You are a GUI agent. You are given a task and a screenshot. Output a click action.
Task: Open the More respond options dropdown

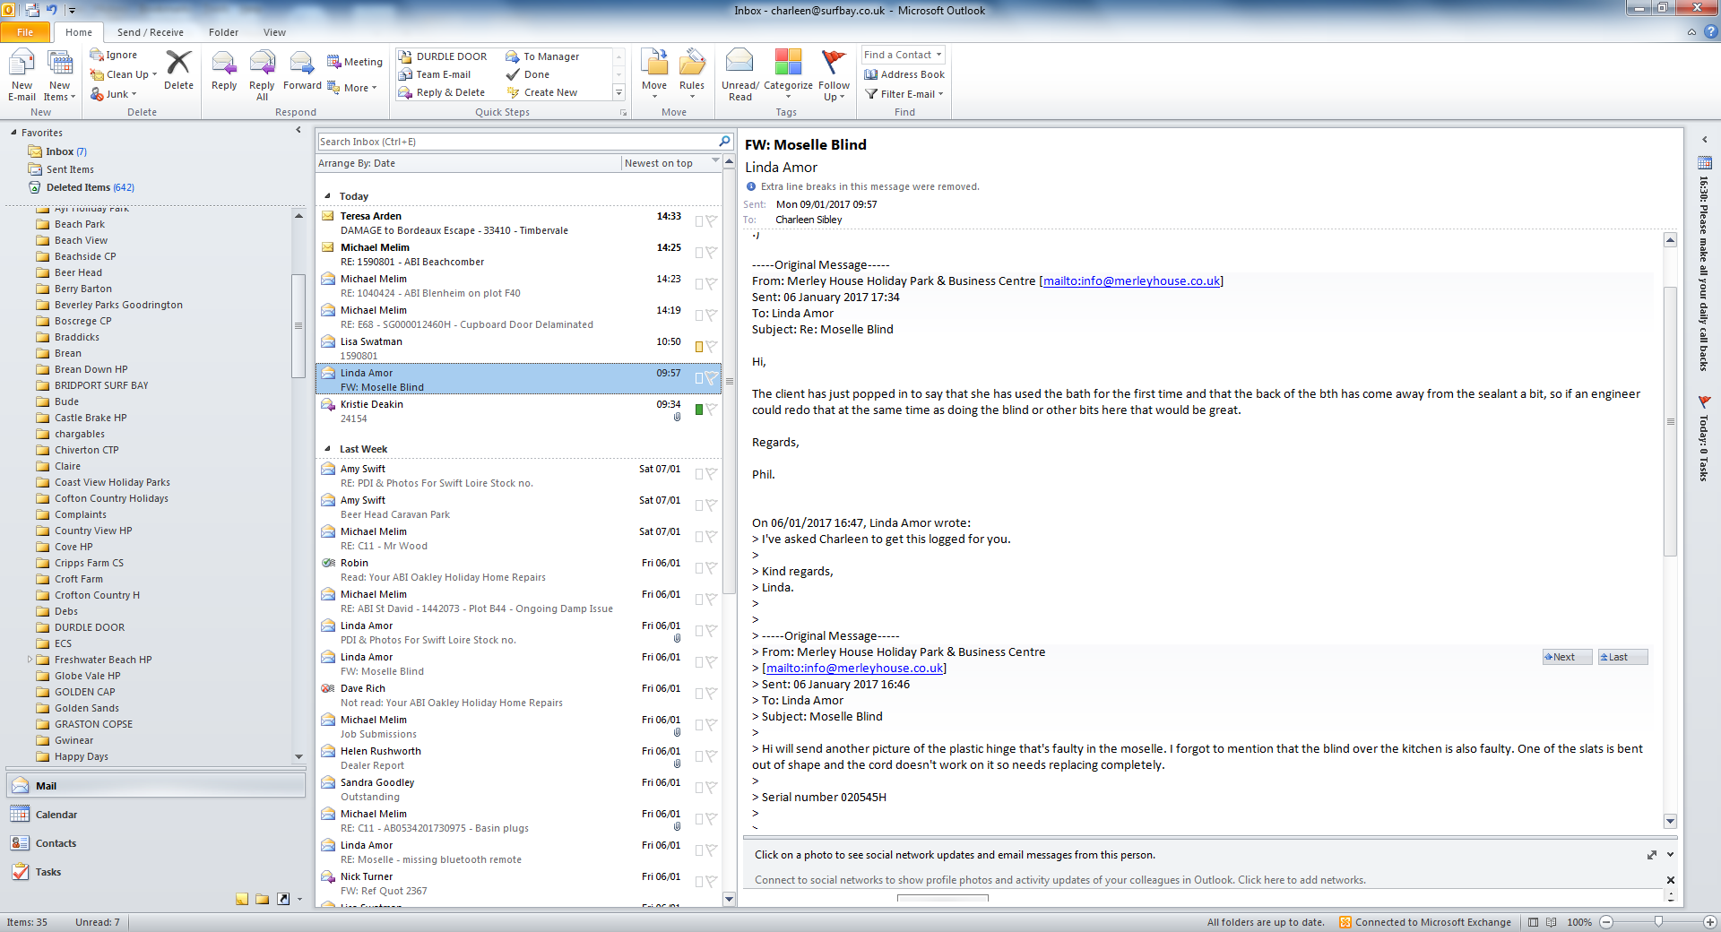[x=352, y=88]
